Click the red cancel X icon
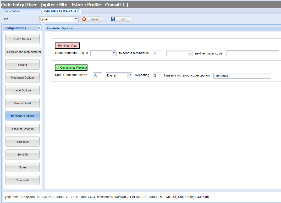This screenshot has width=281, height=203. (84, 19)
